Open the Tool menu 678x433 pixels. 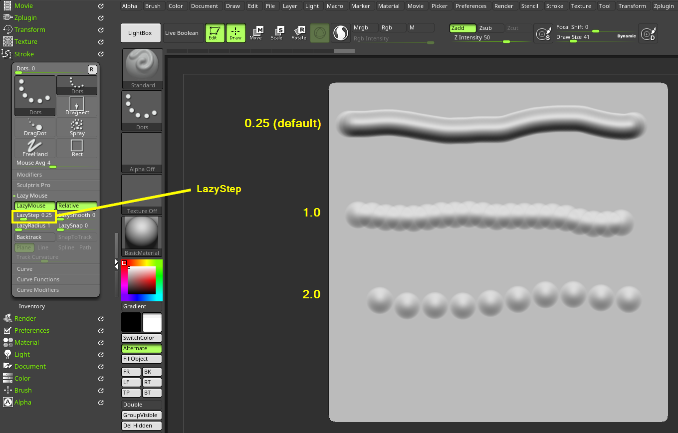(x=605, y=6)
